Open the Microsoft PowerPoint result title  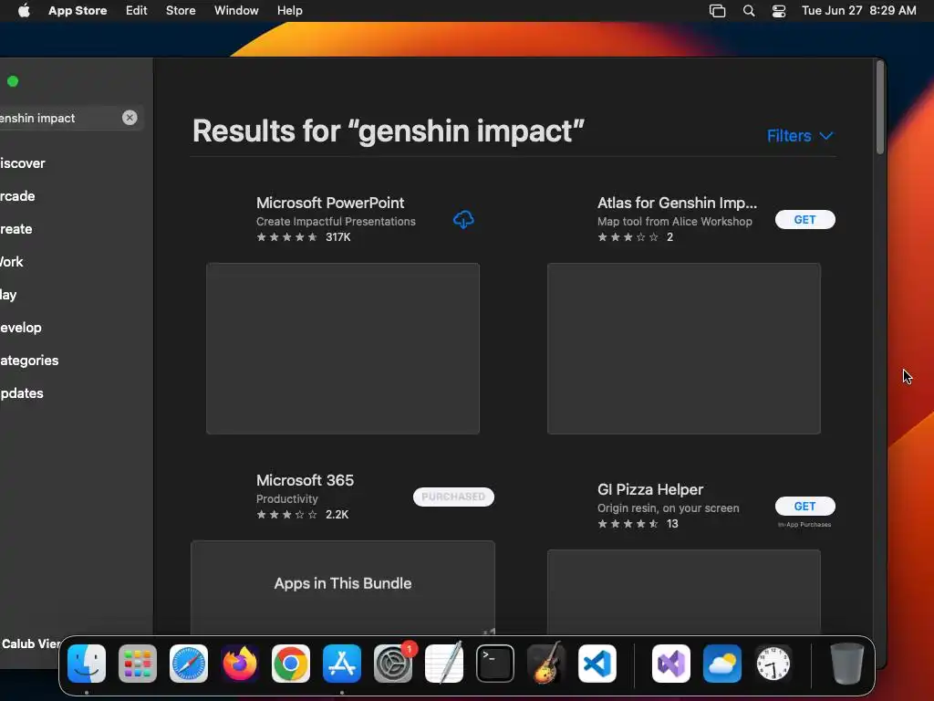(330, 203)
